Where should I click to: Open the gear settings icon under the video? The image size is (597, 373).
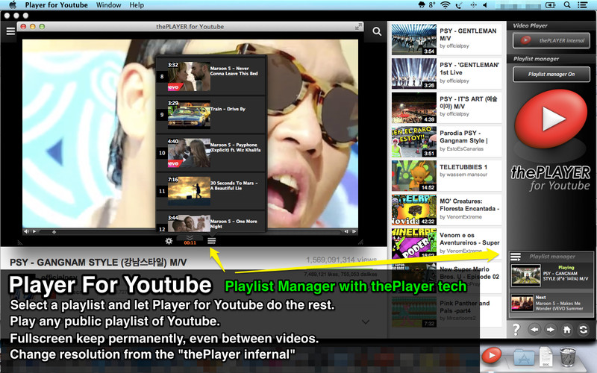169,240
